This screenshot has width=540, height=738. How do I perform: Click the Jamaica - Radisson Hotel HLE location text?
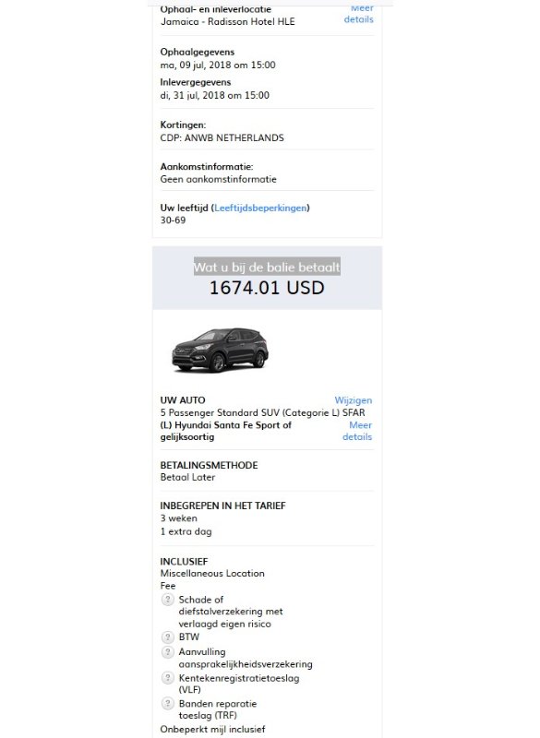click(227, 21)
